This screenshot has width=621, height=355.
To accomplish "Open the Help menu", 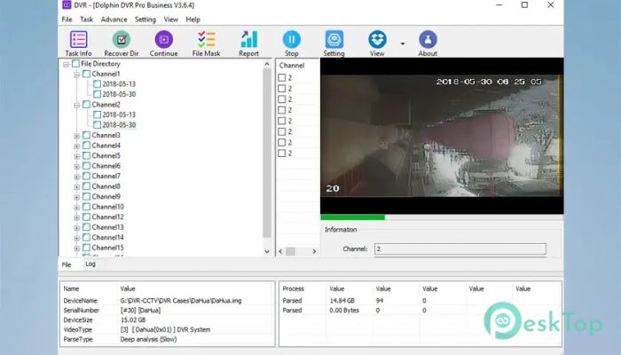I will pos(193,20).
